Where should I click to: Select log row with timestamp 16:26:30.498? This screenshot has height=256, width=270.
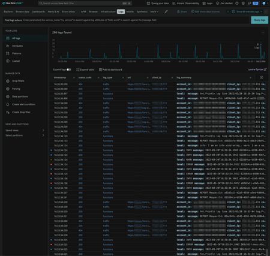(x=158, y=98)
